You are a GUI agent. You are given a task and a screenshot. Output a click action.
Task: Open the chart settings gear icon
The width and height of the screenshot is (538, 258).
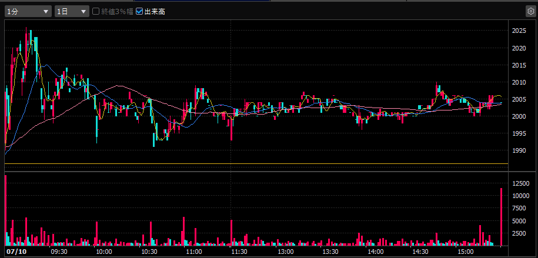tap(530, 11)
